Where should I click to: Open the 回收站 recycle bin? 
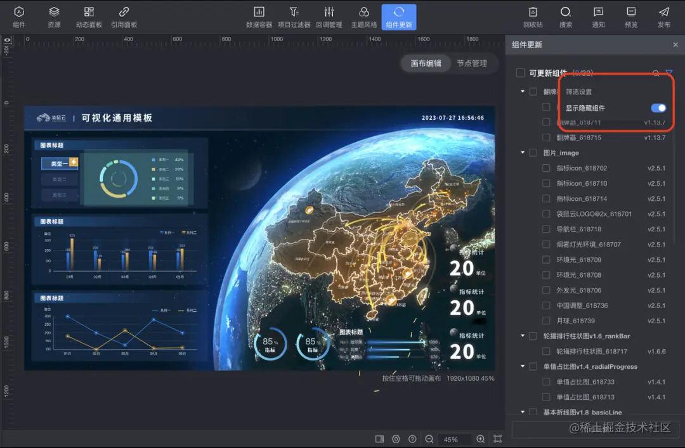point(533,17)
